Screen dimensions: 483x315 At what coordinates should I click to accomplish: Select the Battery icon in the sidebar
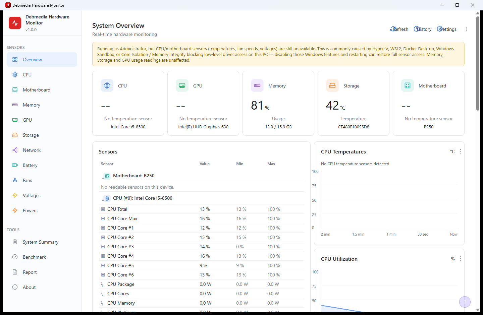tap(15, 165)
